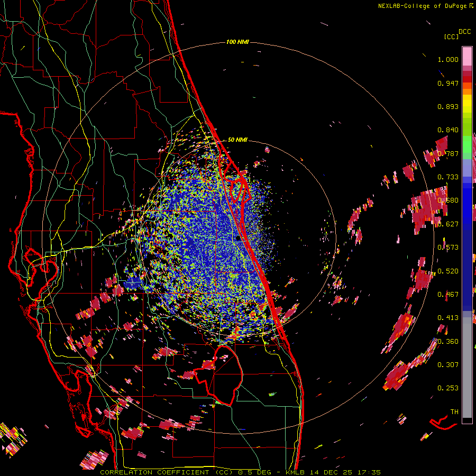This screenshot has width=476, height=476.
Task: Click the 1.000 scale value
Action: (448, 59)
